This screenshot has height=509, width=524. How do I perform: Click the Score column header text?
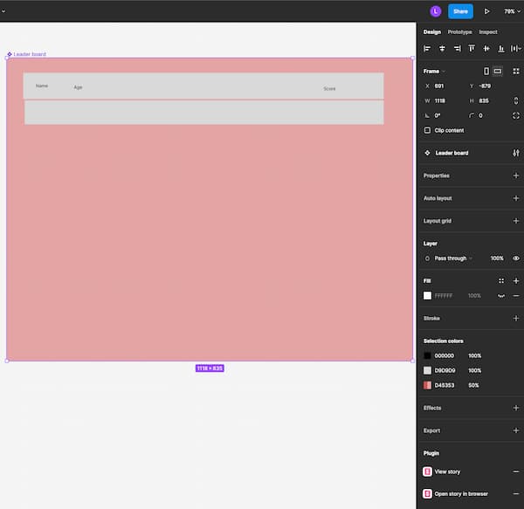[x=329, y=88]
